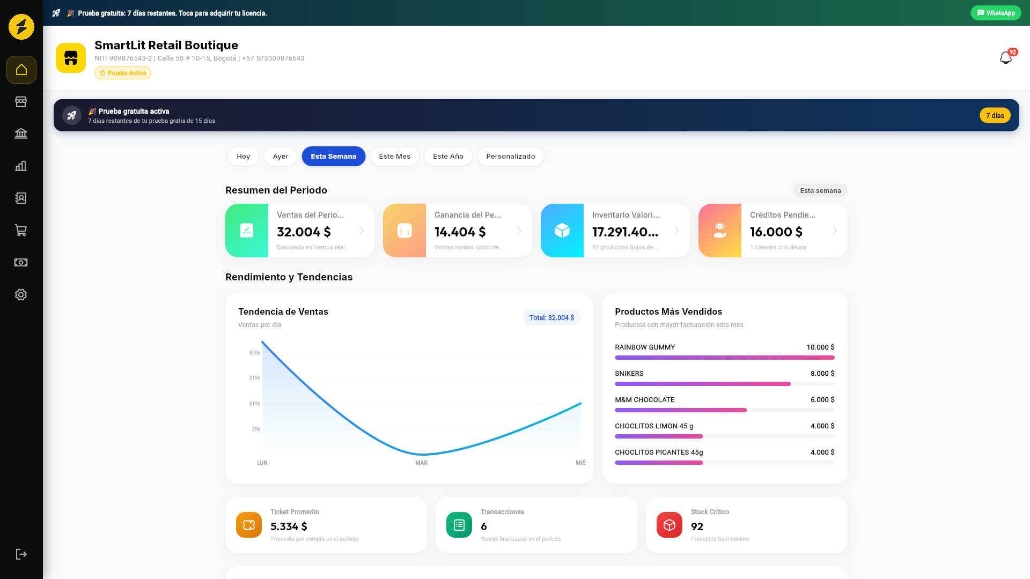Click the Prueba Activa badge
The image size is (1030, 579).
coord(123,73)
